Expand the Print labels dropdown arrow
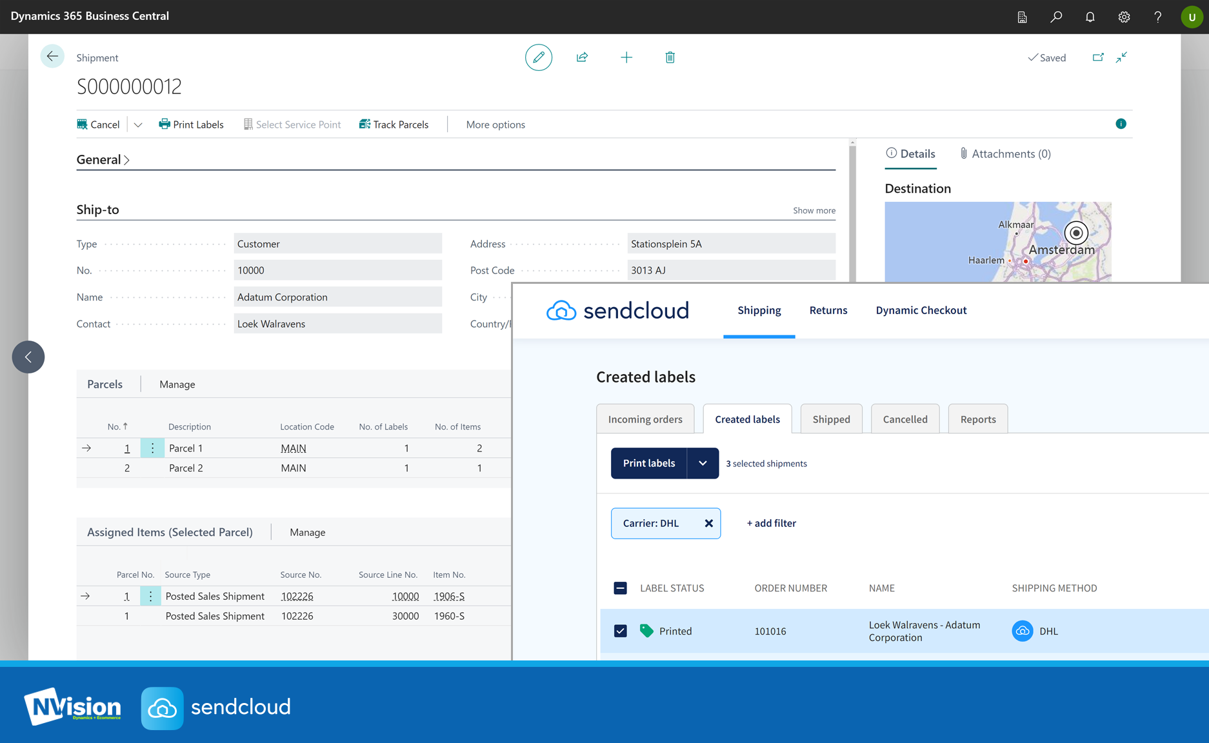 coord(703,463)
